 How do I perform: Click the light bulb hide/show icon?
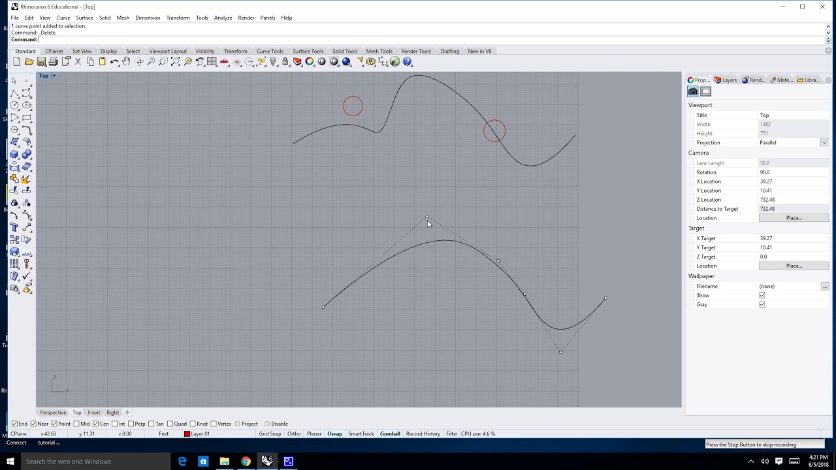tap(273, 61)
